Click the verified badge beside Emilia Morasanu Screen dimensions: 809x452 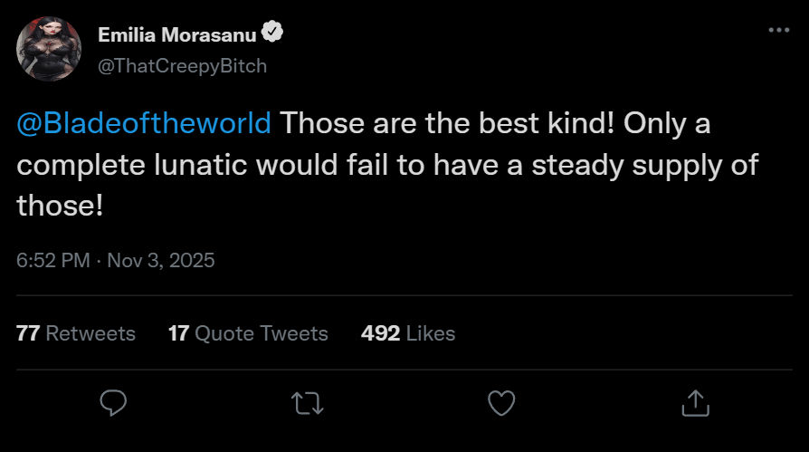(272, 34)
